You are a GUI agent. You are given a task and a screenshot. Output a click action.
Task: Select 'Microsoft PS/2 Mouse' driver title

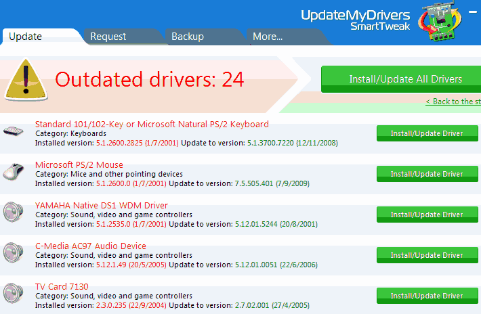tap(79, 165)
